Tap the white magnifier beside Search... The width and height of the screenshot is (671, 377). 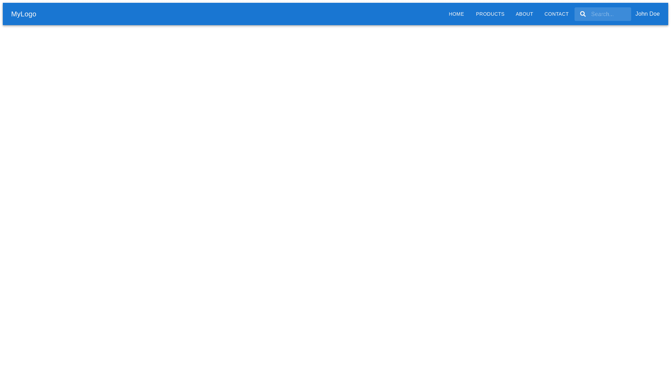583,14
